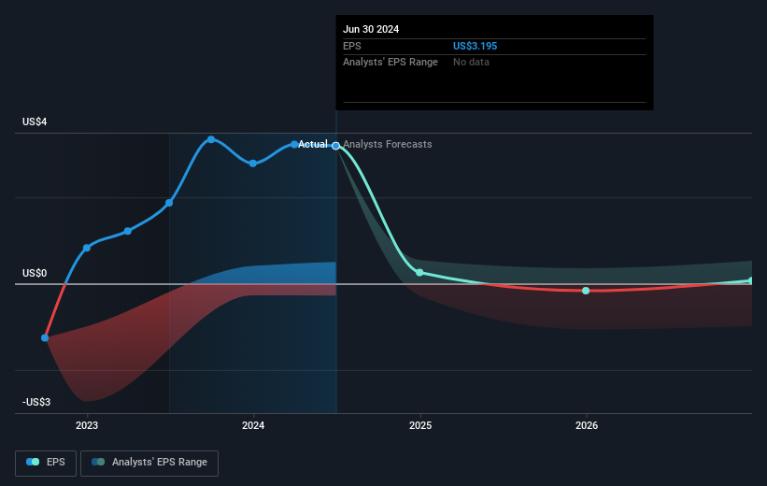Click the US$4 y-axis label
Image resolution: width=767 pixels, height=486 pixels.
coord(35,121)
